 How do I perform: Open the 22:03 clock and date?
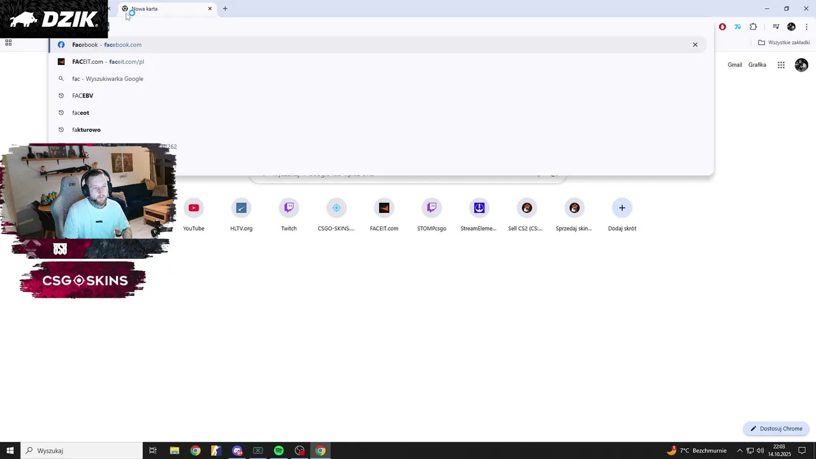click(x=779, y=451)
